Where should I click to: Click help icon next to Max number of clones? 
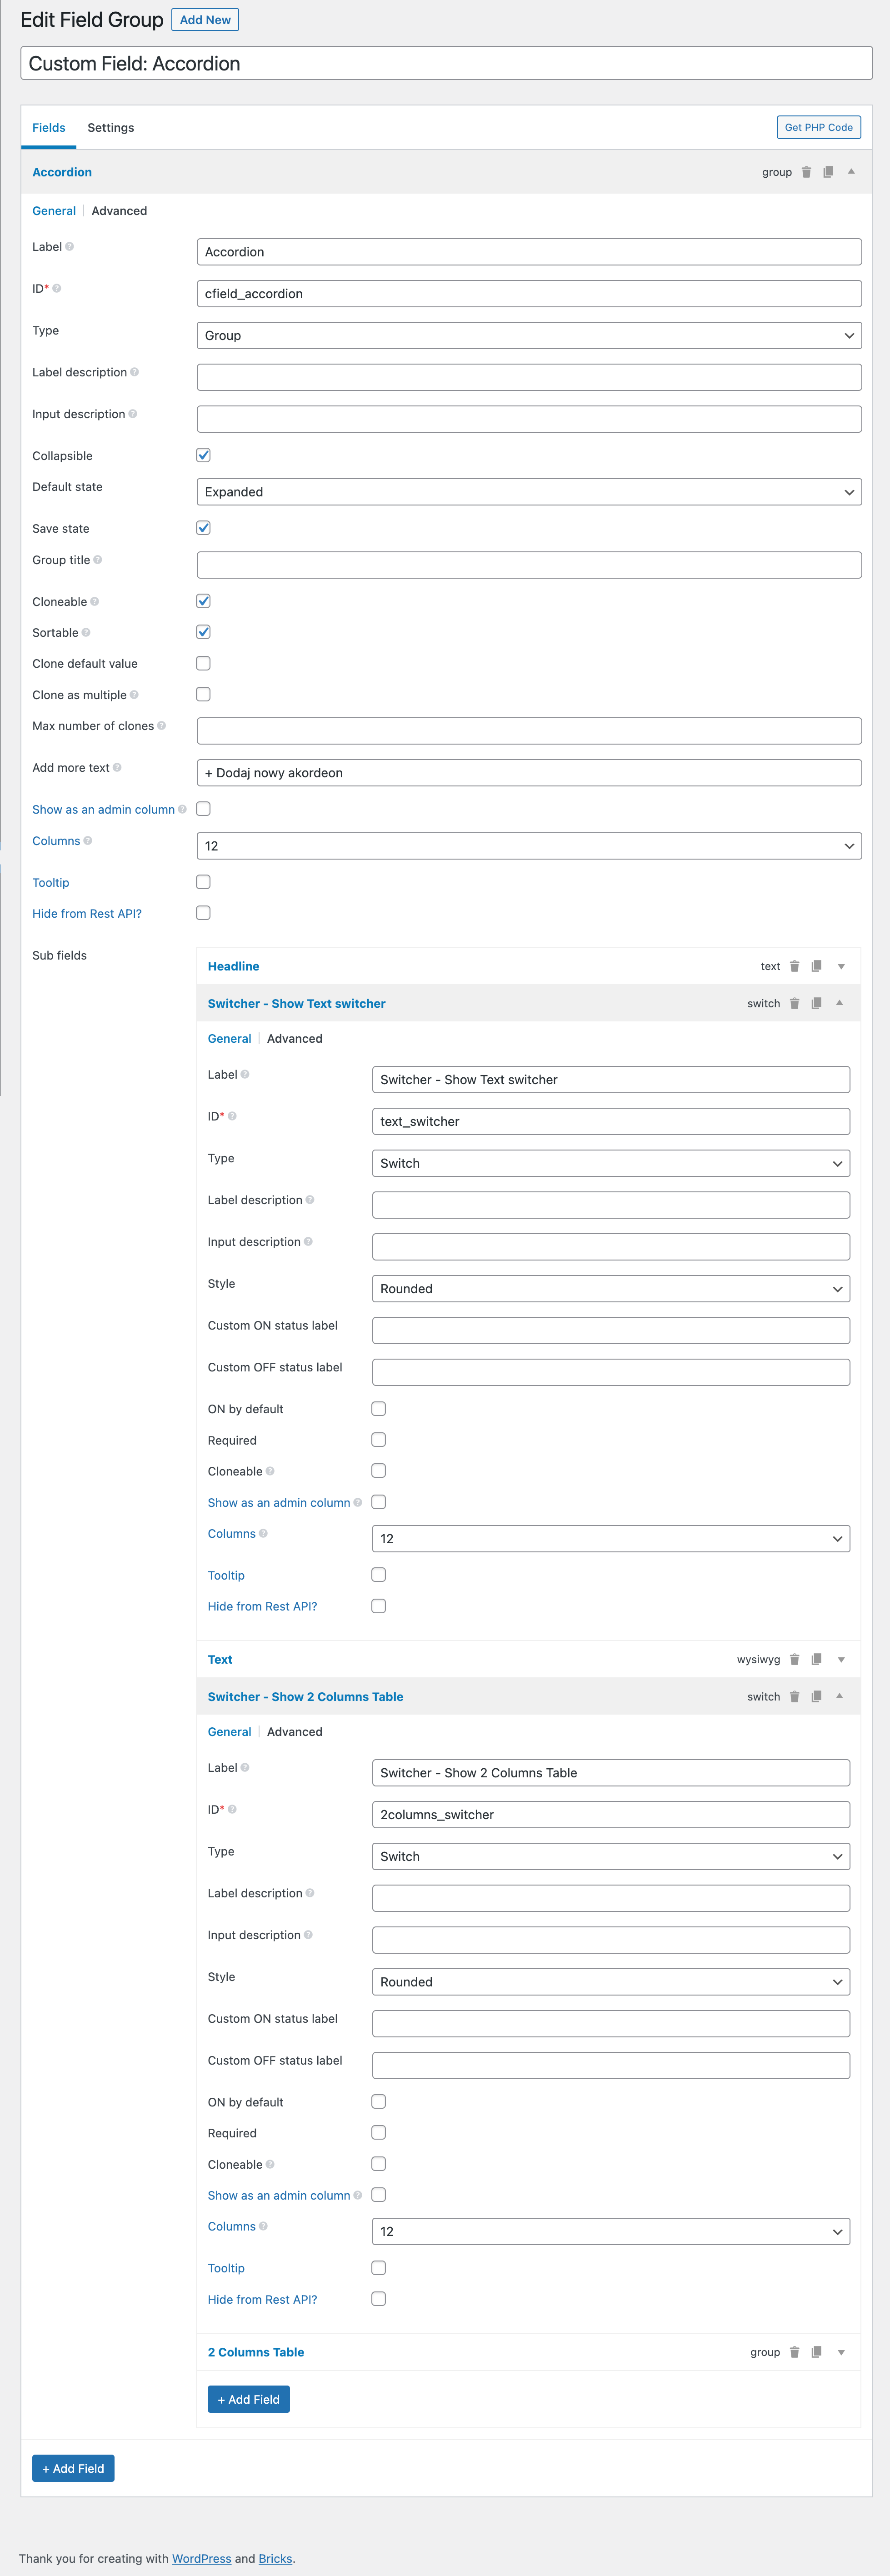162,726
